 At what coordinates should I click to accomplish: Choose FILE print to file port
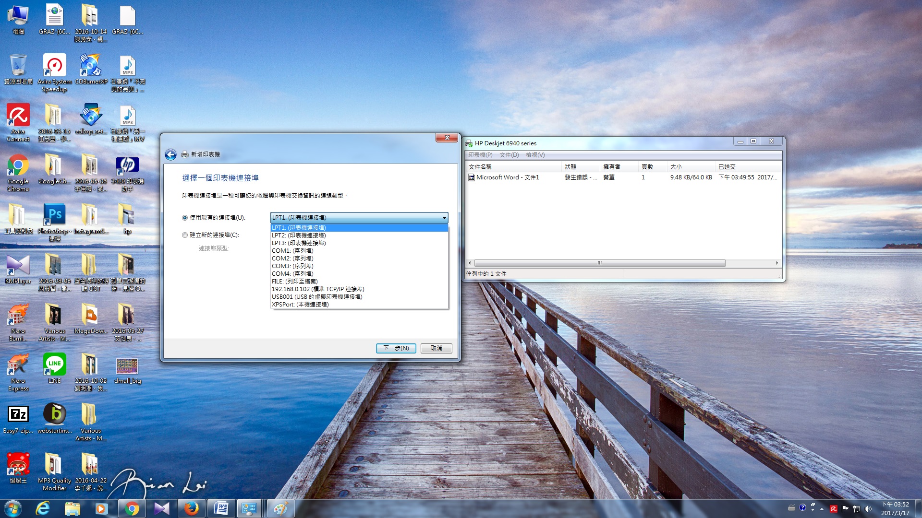click(x=359, y=282)
